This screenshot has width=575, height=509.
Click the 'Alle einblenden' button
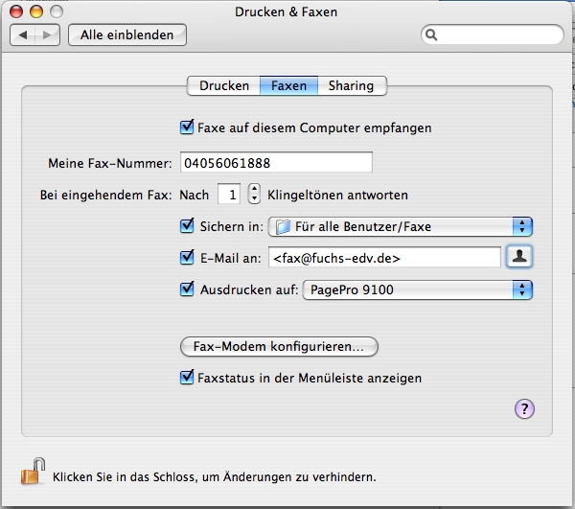tap(126, 35)
